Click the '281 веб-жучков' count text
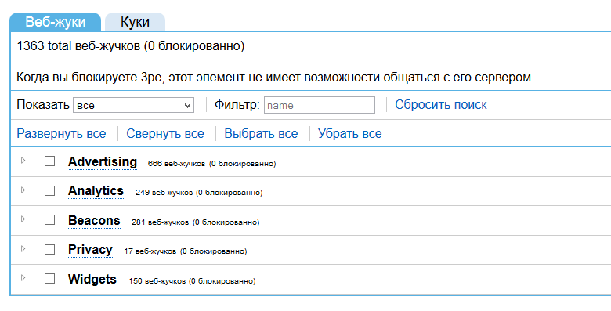Viewport: 611px width, 311px height. (160, 222)
